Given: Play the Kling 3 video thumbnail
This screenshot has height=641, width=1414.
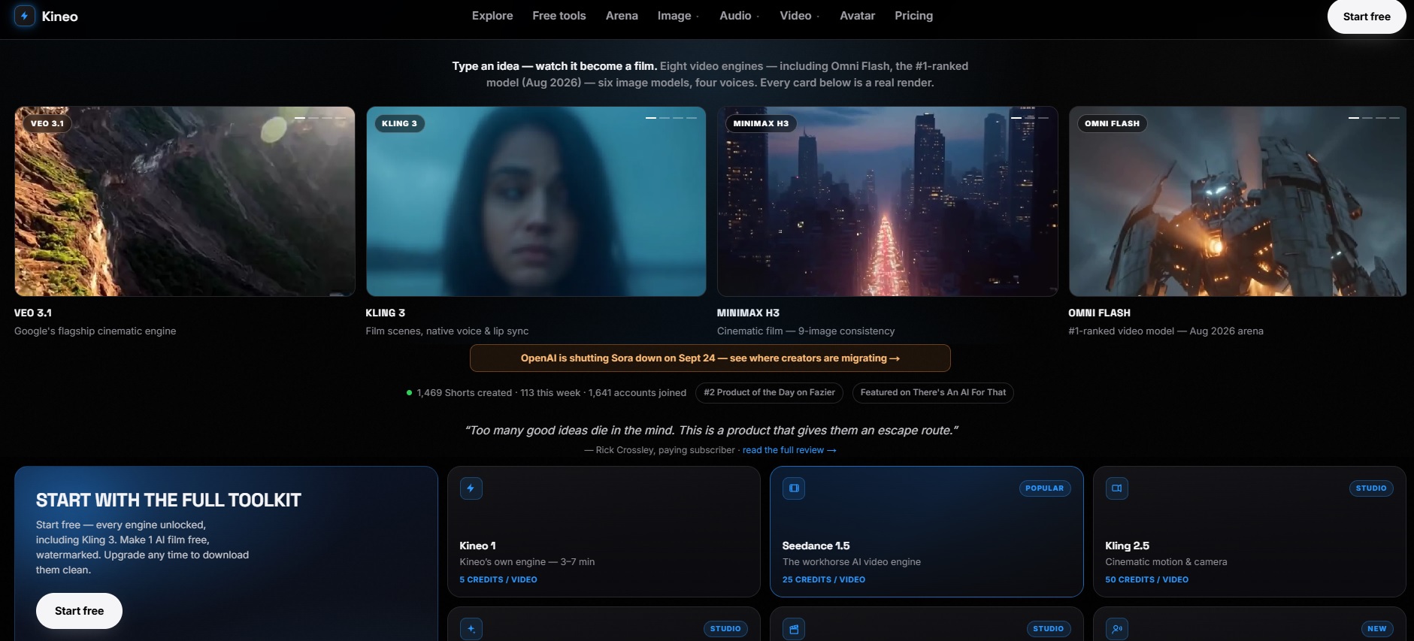Looking at the screenshot, I should [536, 201].
